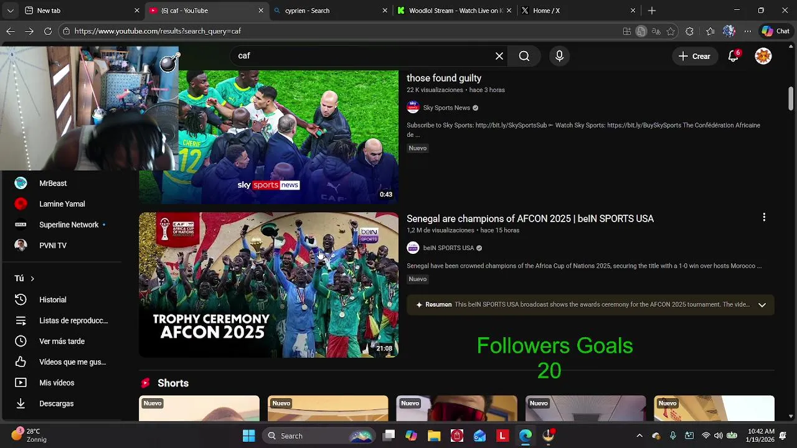Open Senegal are champions of AFCON 2025 title
Screen dimensions: 797x448
[x=530, y=219]
